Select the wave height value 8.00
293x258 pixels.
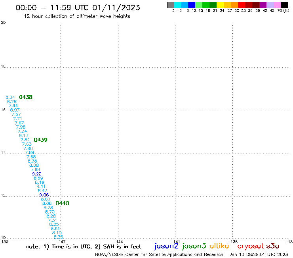click(x=46, y=199)
